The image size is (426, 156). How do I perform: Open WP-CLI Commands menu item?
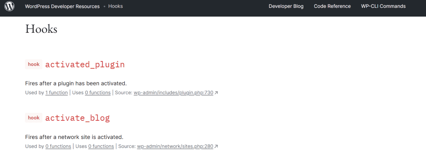383,6
